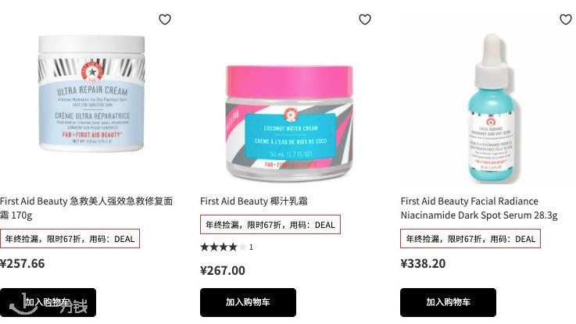
Task: Open Facial Radiance Niacinamide Dark Spot Serum link
Action: point(479,208)
